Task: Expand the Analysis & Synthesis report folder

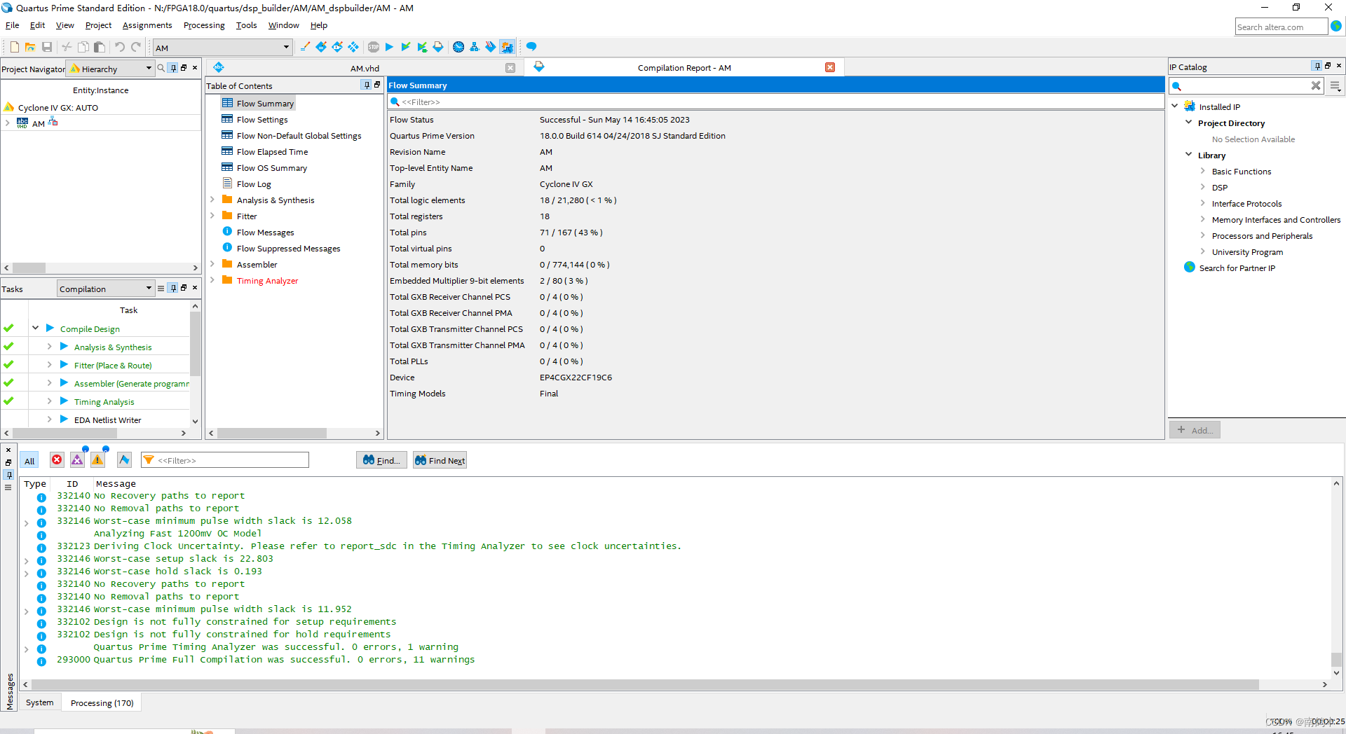Action: click(x=213, y=200)
